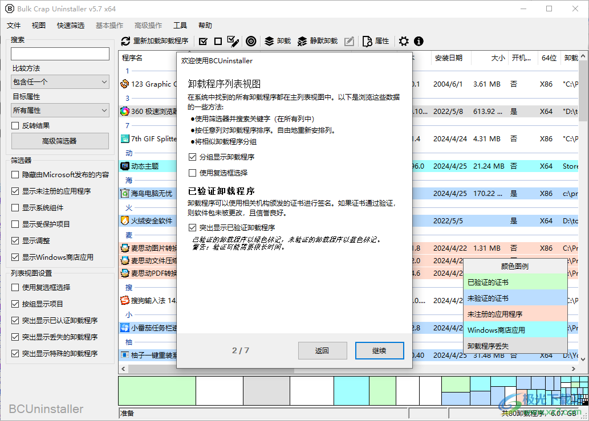Click the 海鸟电脑无忧 program icon
The width and height of the screenshot is (589, 421).
pos(125,193)
